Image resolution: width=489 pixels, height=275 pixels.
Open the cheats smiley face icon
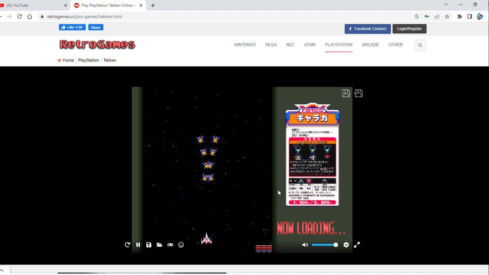coord(181,245)
